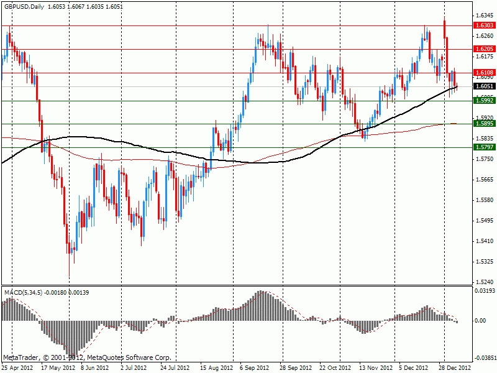Image resolution: width=497 pixels, height=373 pixels.
Task: Click the MetaTrader copyright text
Action: coord(87,358)
